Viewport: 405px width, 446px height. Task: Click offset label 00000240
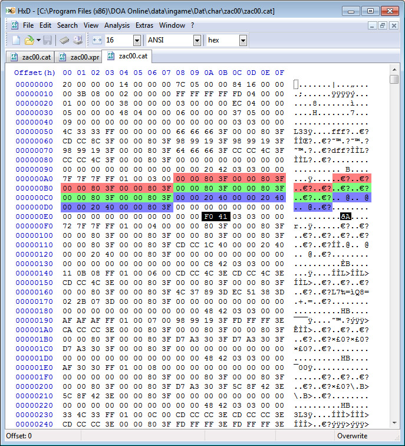tap(34, 424)
